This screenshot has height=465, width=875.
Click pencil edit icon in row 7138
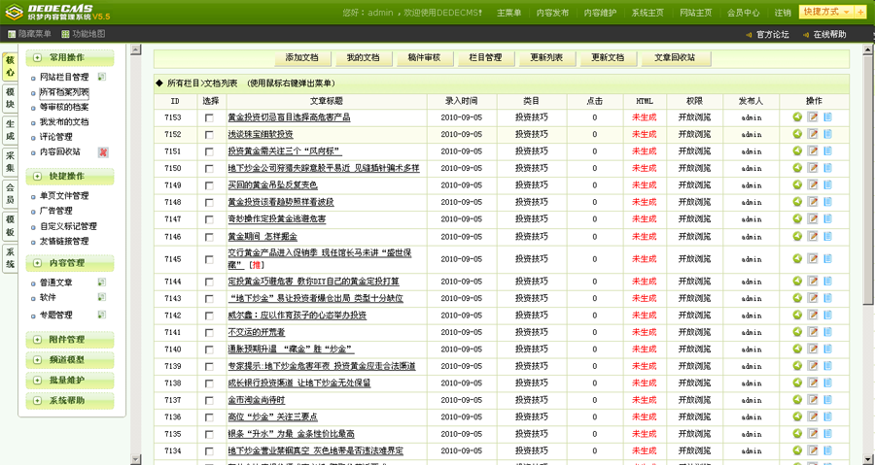[813, 383]
